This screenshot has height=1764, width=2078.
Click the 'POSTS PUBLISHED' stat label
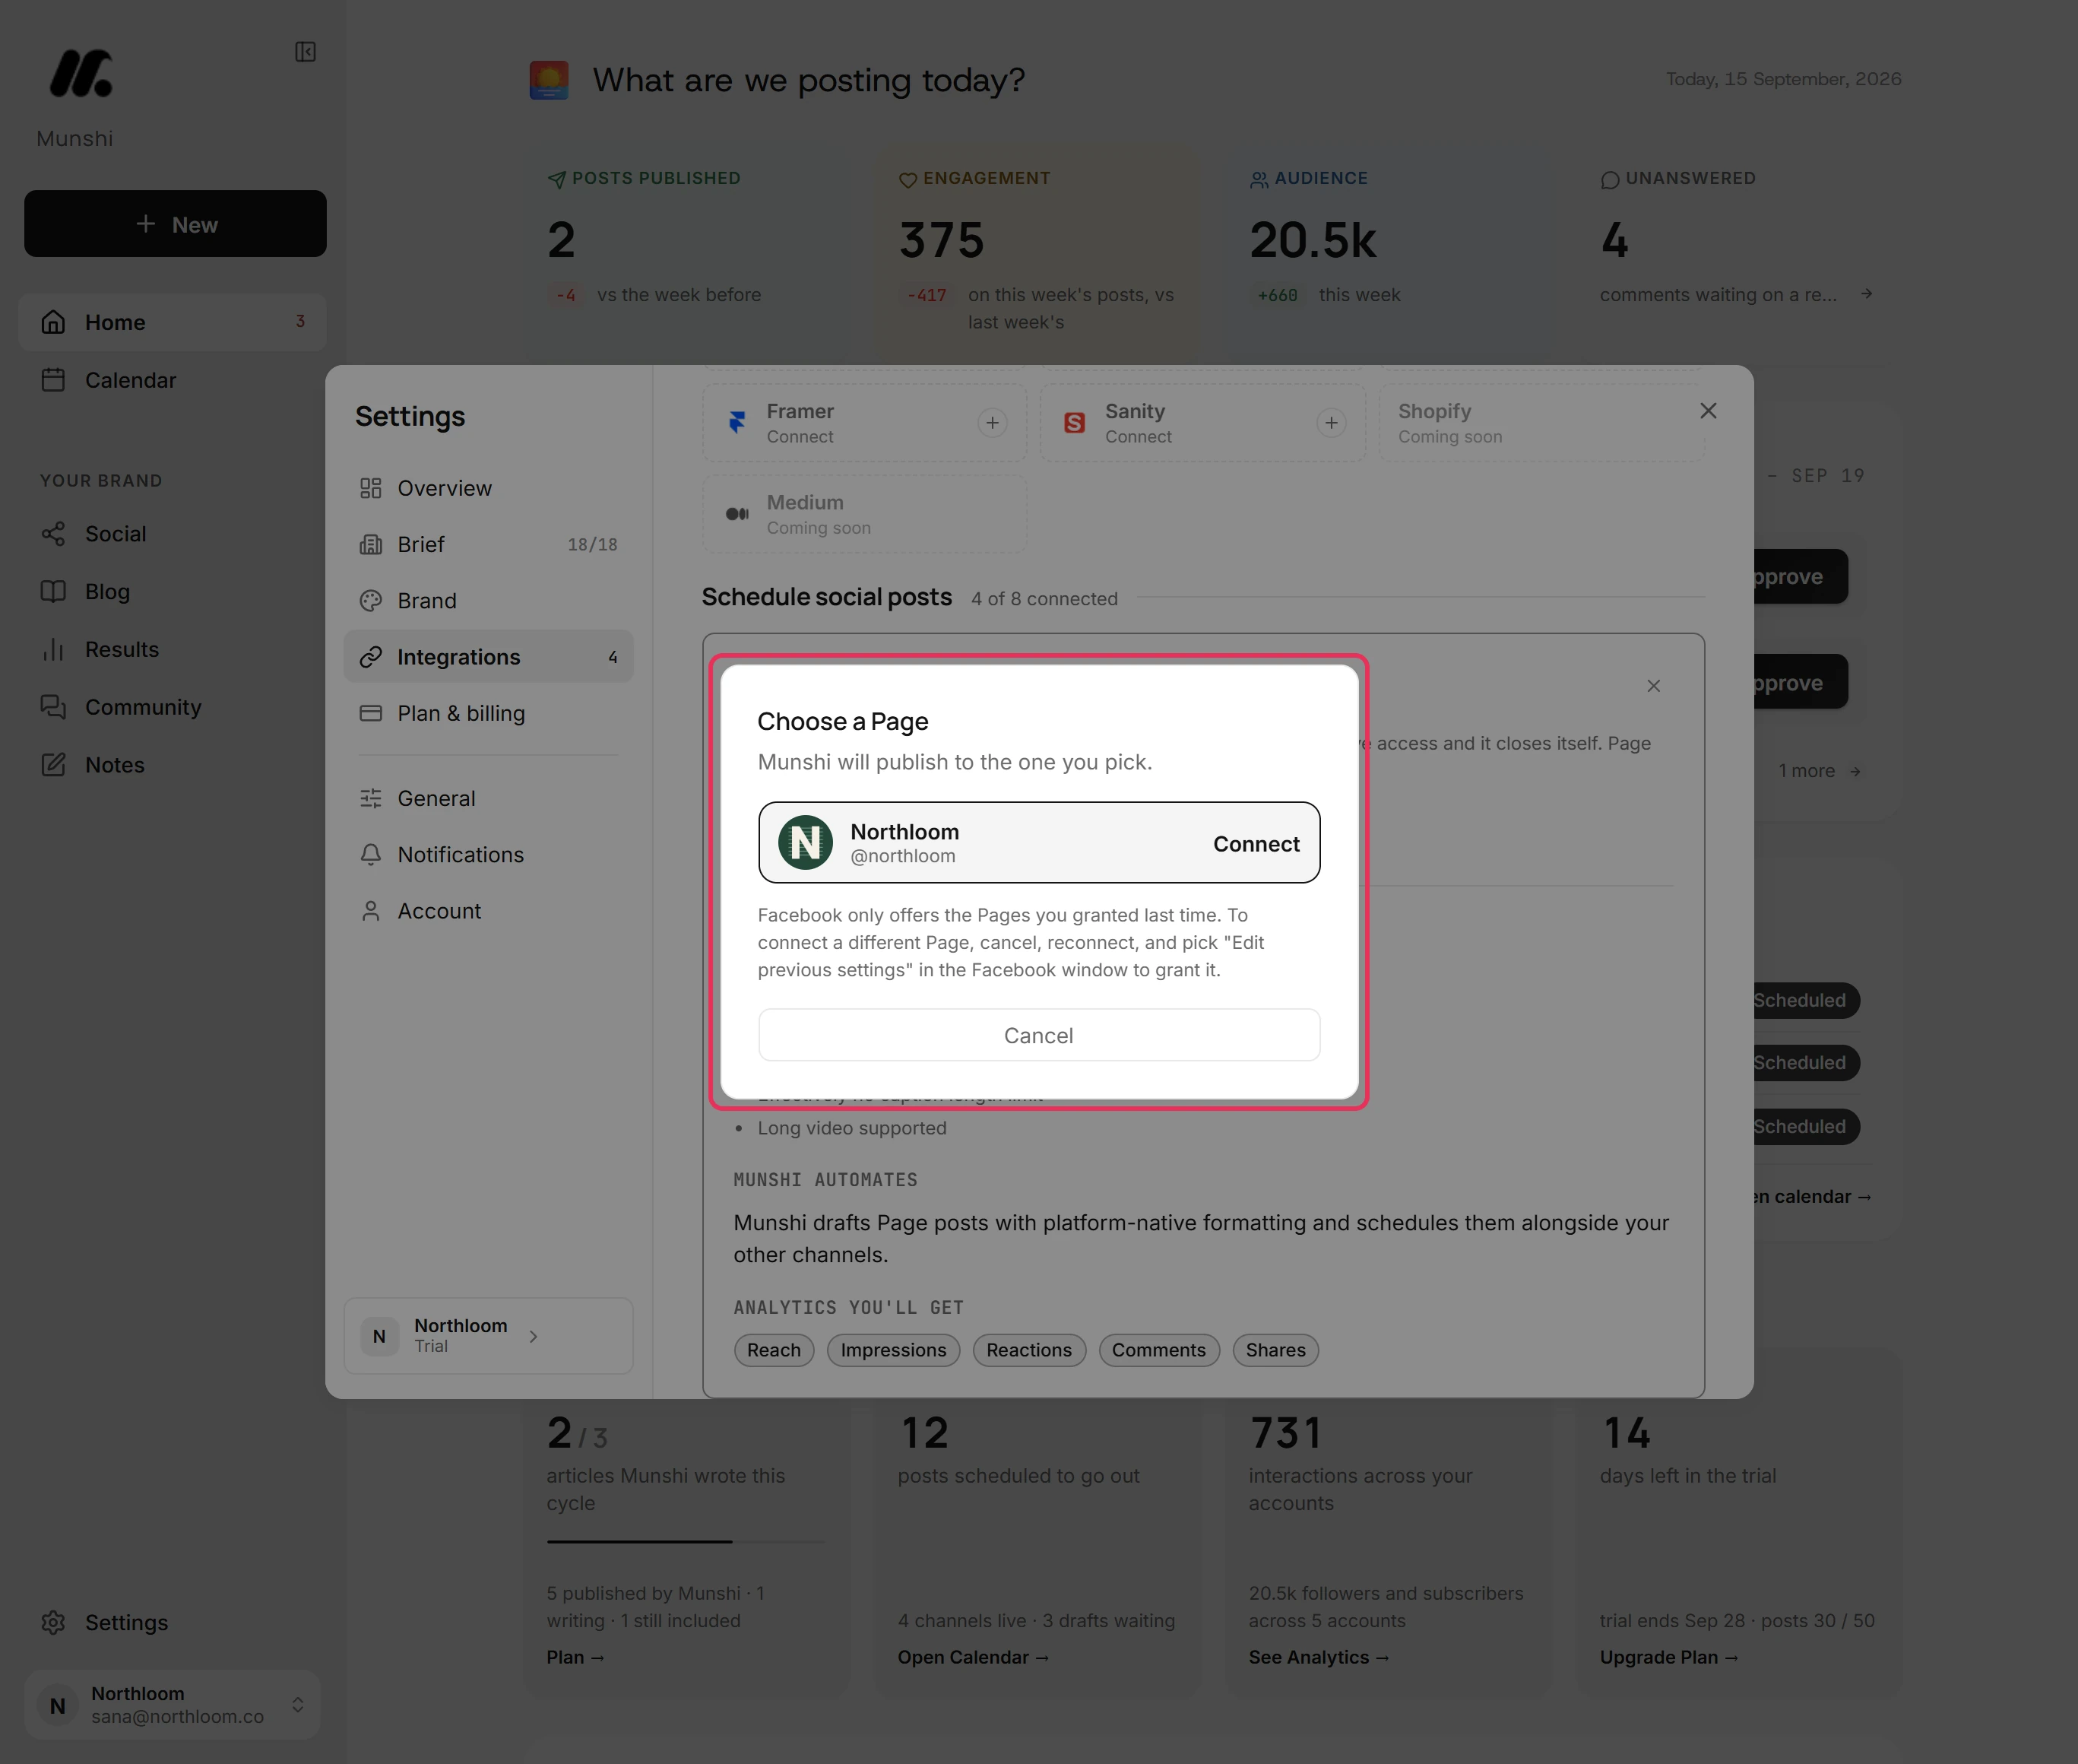(657, 178)
